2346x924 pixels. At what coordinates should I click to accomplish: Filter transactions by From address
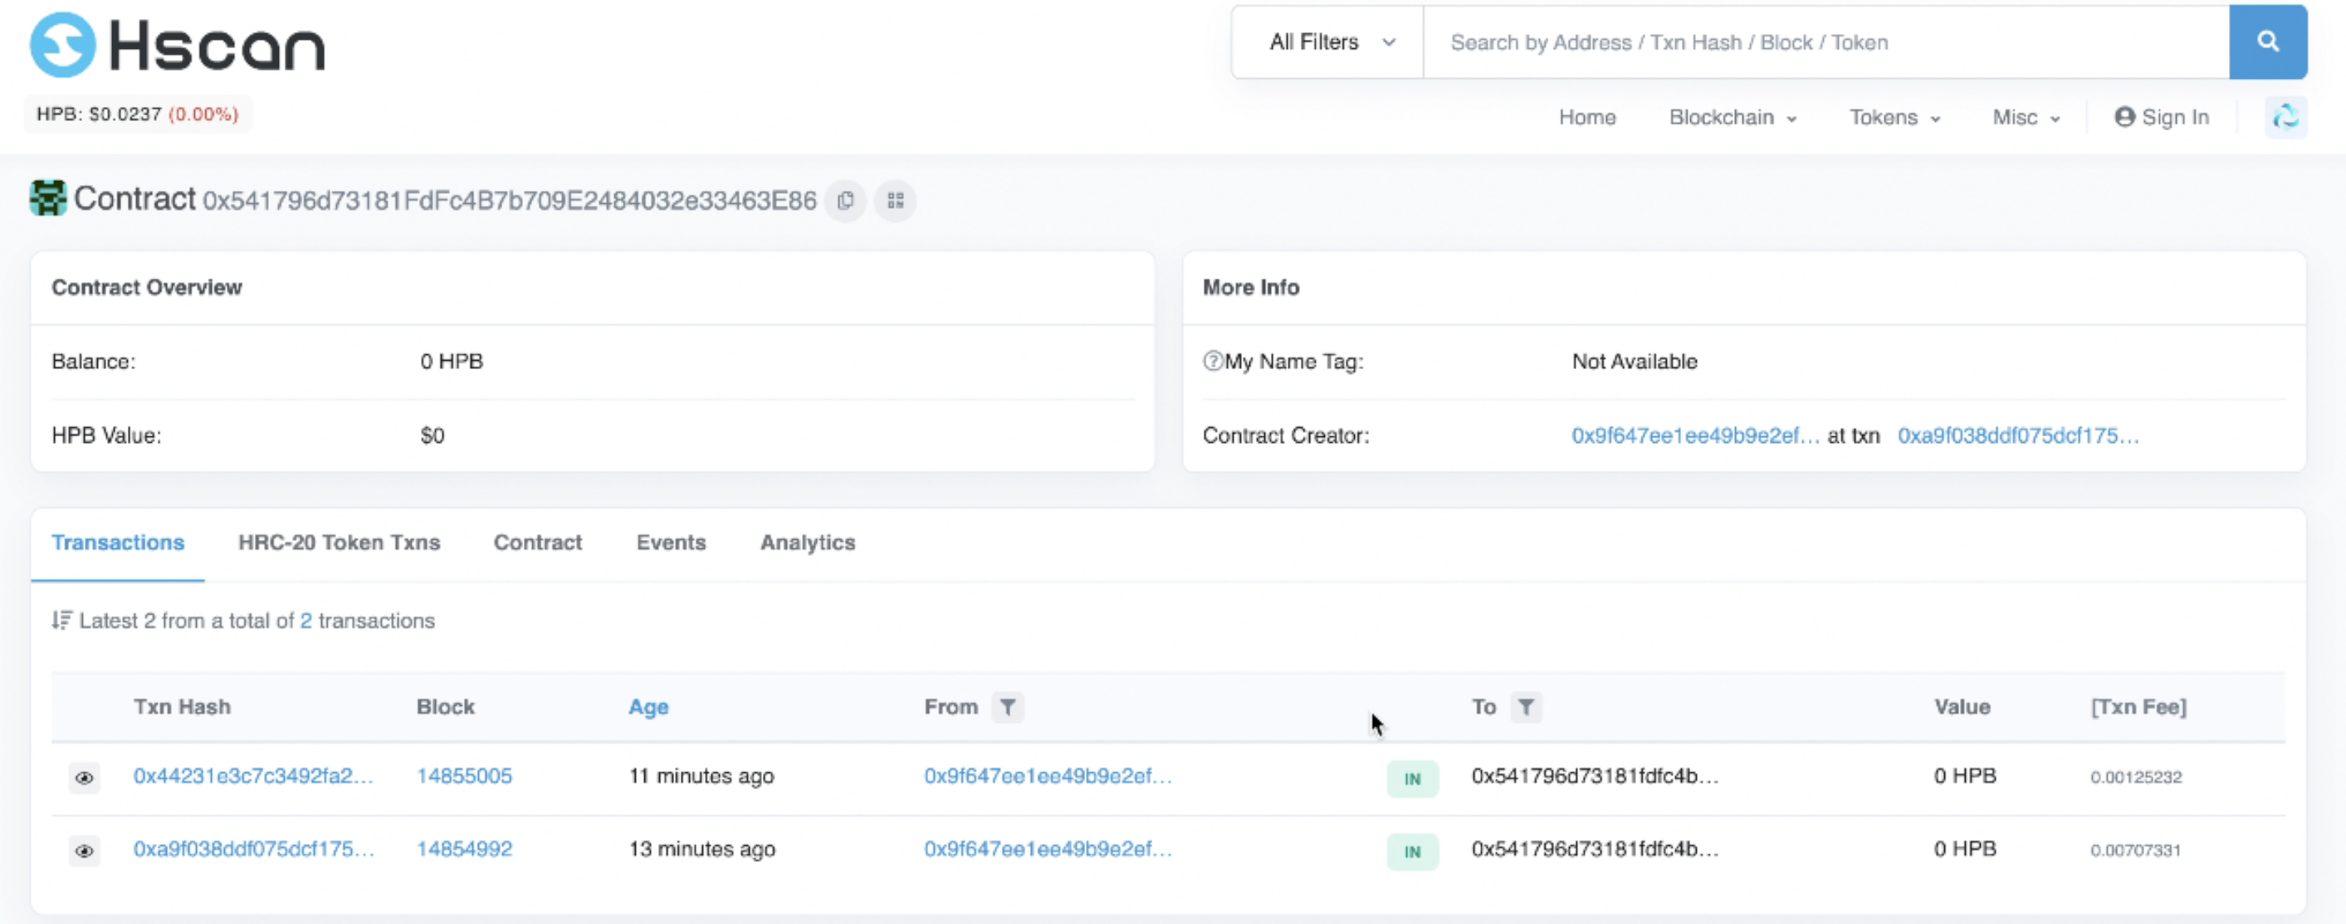click(1007, 708)
